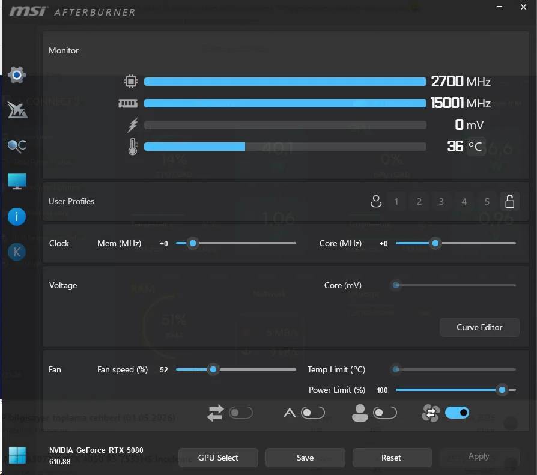Click the Windows logo startup icon
Viewport: 537px width, 475px height.
click(x=17, y=455)
